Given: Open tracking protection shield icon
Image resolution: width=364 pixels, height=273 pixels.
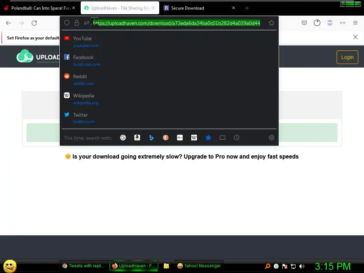Looking at the screenshot, I should point(67,23).
